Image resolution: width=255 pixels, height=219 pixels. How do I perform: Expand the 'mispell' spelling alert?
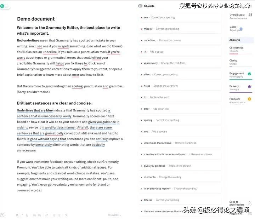180,29
